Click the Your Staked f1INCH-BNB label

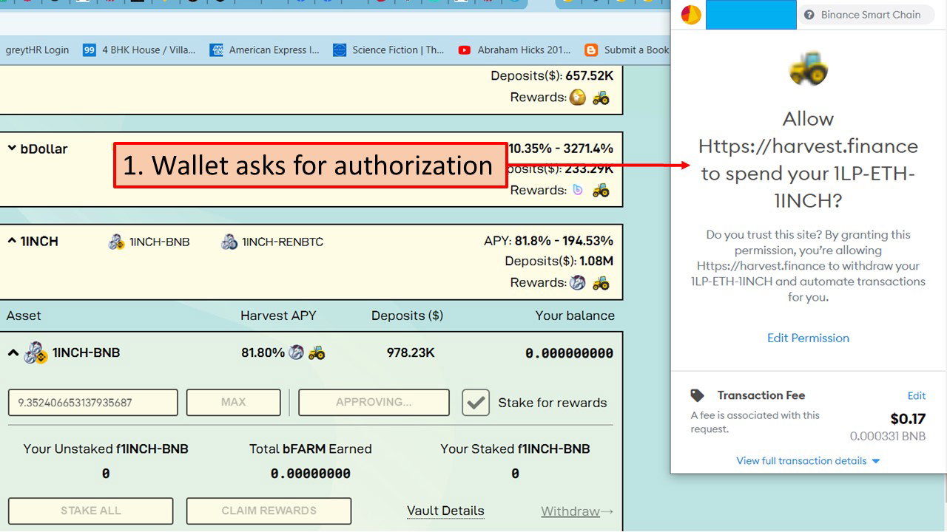(515, 449)
